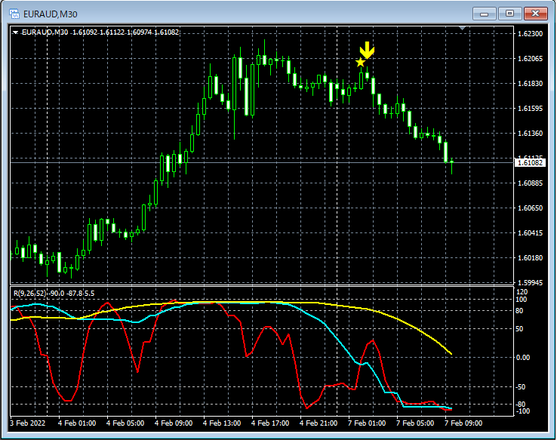557x440 pixels.
Task: Click the 4 Feb 17:00 time label
Action: 270,423
